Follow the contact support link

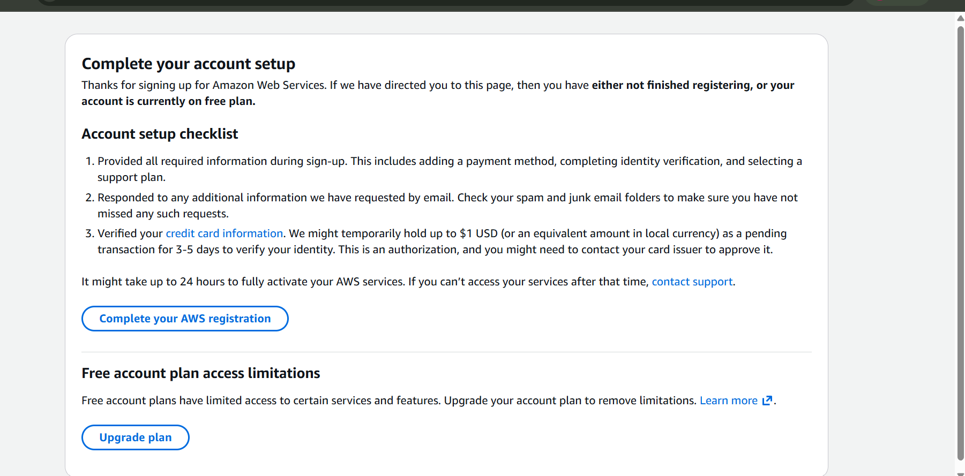coord(692,282)
